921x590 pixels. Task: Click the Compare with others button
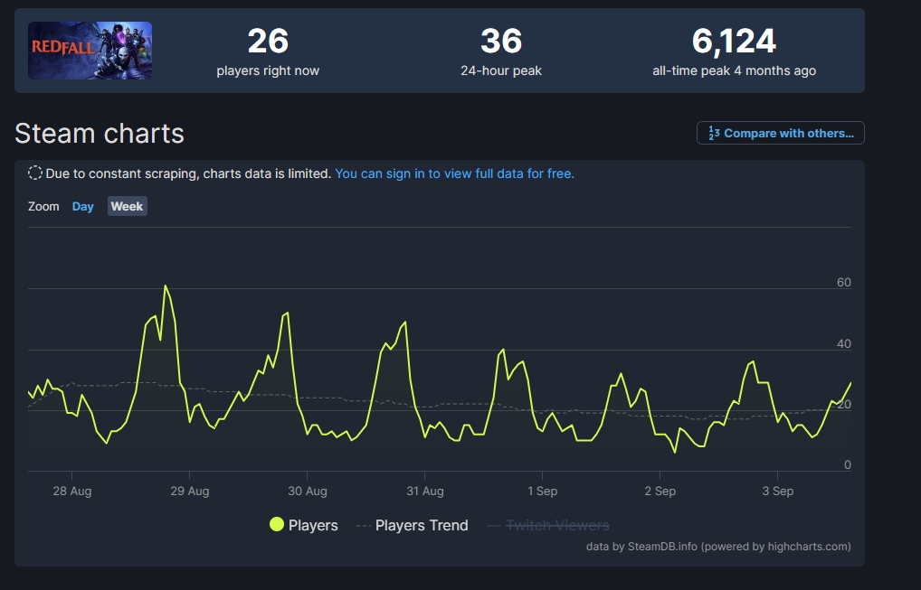coord(780,133)
